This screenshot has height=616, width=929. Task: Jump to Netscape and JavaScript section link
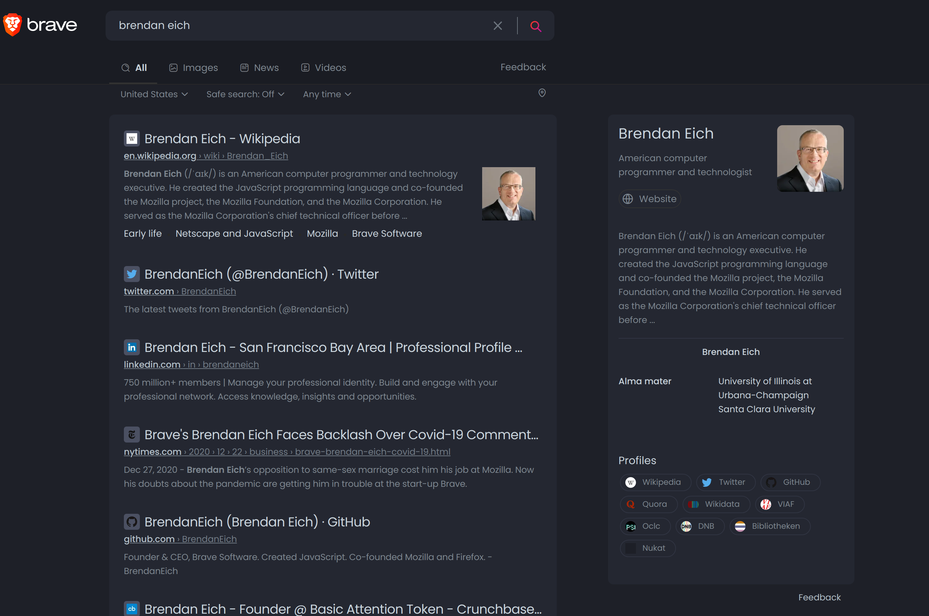(234, 234)
